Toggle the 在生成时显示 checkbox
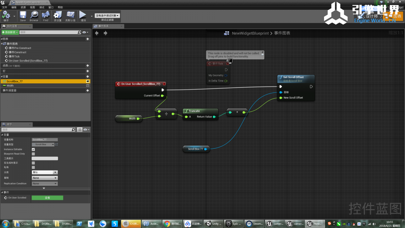This screenshot has height=228, width=405. click(33, 163)
